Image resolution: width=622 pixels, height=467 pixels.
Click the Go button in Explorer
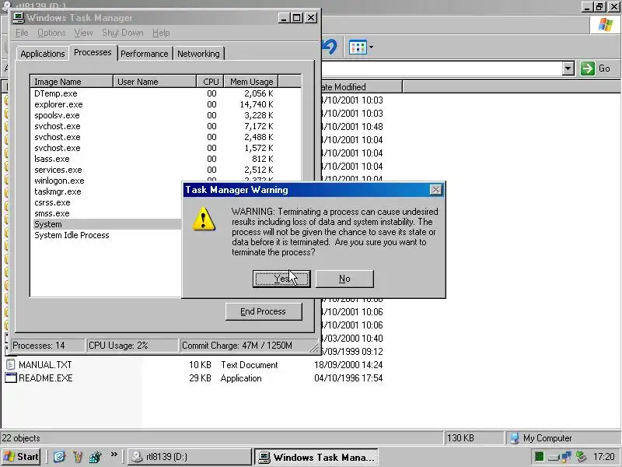[595, 68]
